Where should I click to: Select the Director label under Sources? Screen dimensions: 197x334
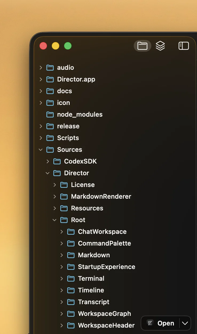[77, 173]
